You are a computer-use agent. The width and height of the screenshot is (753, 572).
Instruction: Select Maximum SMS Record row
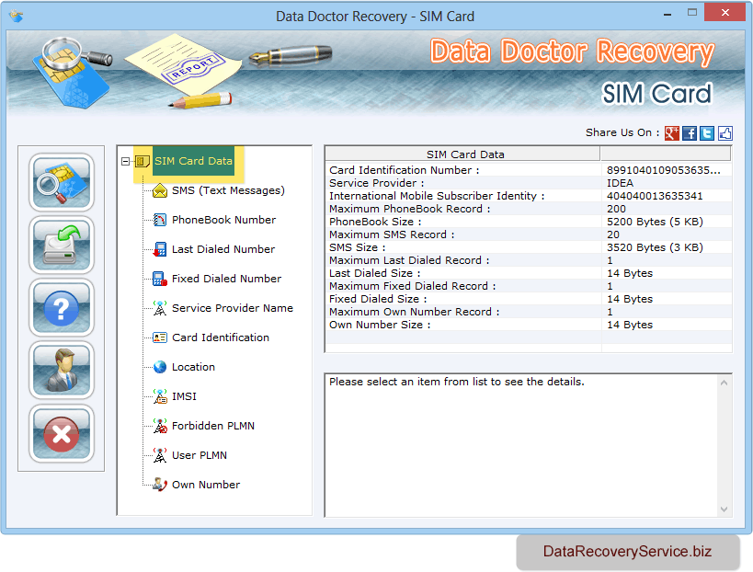point(529,235)
